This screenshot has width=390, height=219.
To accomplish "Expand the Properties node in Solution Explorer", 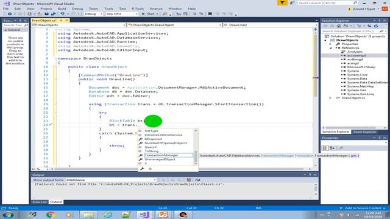I will coord(330,44).
